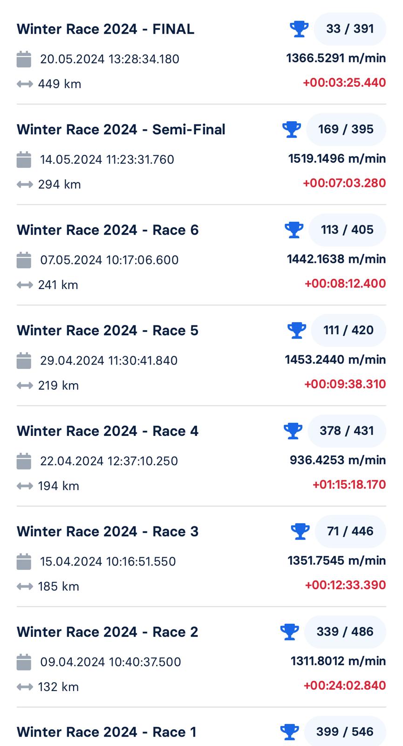Image resolution: width=403 pixels, height=746 pixels.
Task: Click the trophy icon beside Race 6
Action: click(x=294, y=230)
